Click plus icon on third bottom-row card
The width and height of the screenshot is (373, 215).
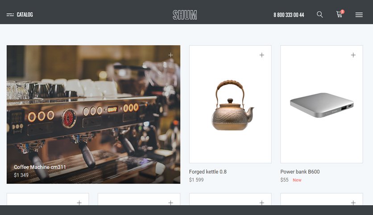(261, 203)
